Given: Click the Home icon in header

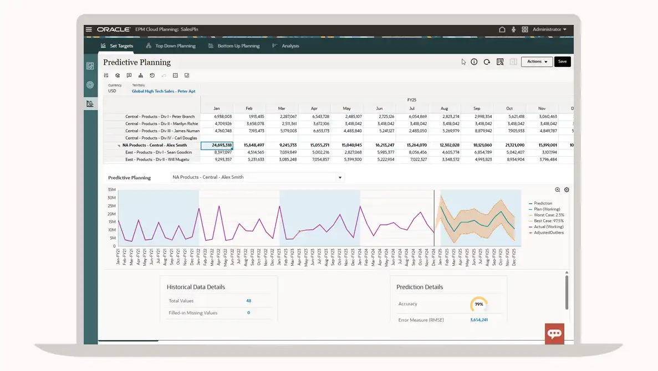Looking at the screenshot, I should (x=502, y=29).
